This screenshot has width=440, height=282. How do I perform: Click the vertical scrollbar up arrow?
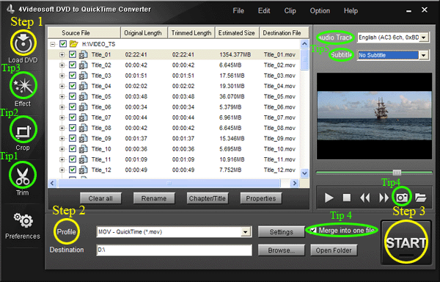click(304, 44)
